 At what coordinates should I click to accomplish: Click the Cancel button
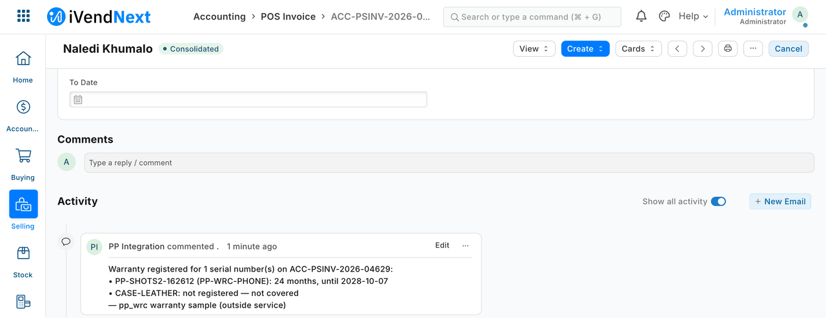pyautogui.click(x=789, y=49)
